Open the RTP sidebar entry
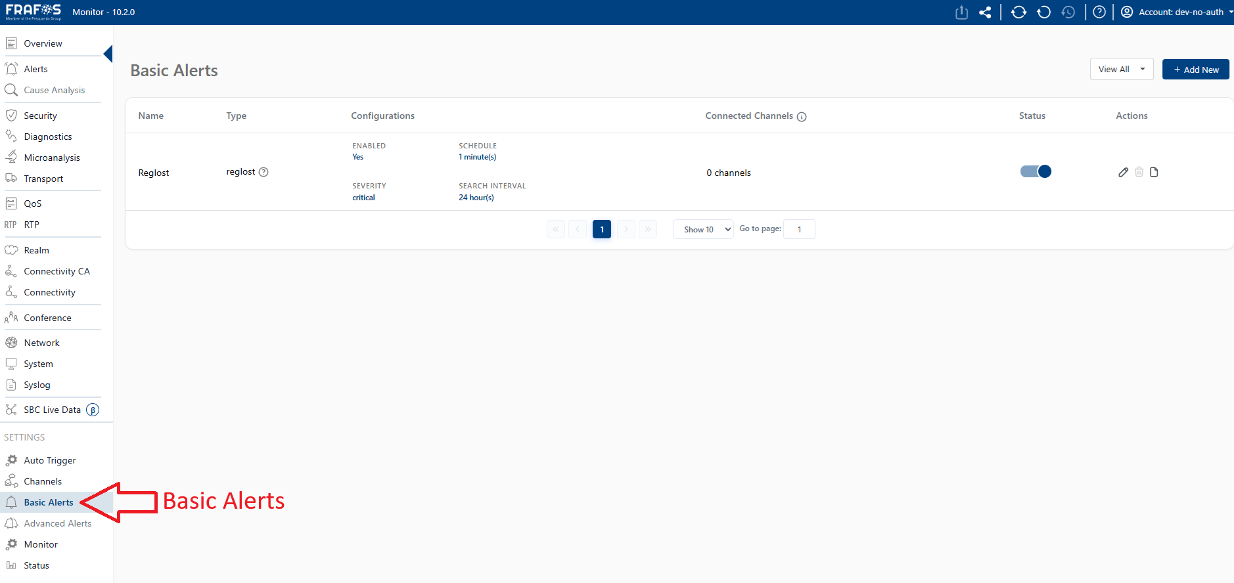1234x583 pixels. [32, 225]
